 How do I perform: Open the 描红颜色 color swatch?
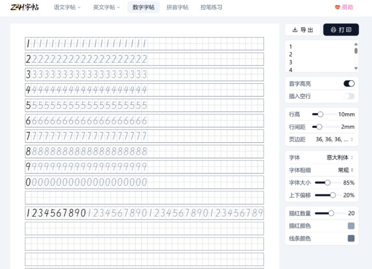[x=351, y=226]
